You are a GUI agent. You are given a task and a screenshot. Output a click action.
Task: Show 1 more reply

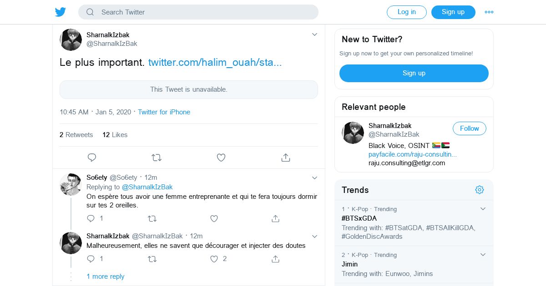pyautogui.click(x=105, y=276)
